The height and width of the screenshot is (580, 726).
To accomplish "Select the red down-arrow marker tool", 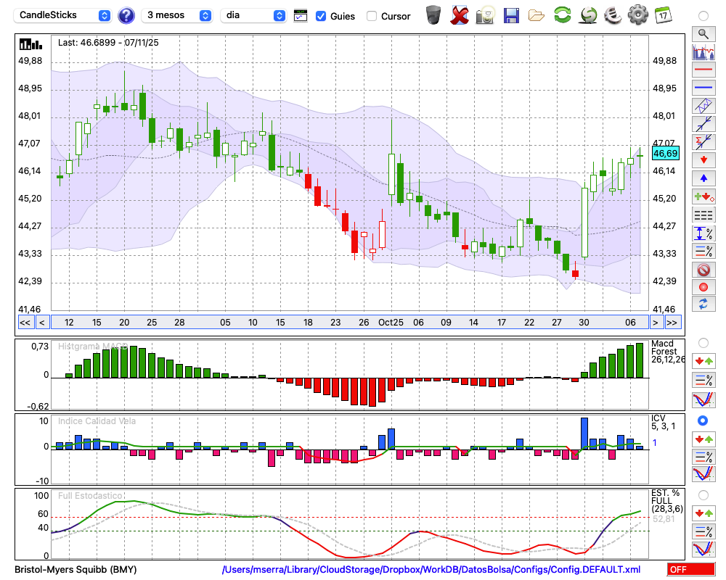I will (x=703, y=159).
